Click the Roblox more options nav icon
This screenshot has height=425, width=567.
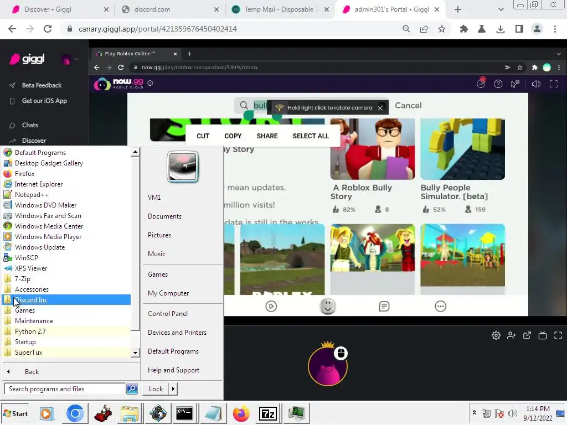click(x=440, y=307)
